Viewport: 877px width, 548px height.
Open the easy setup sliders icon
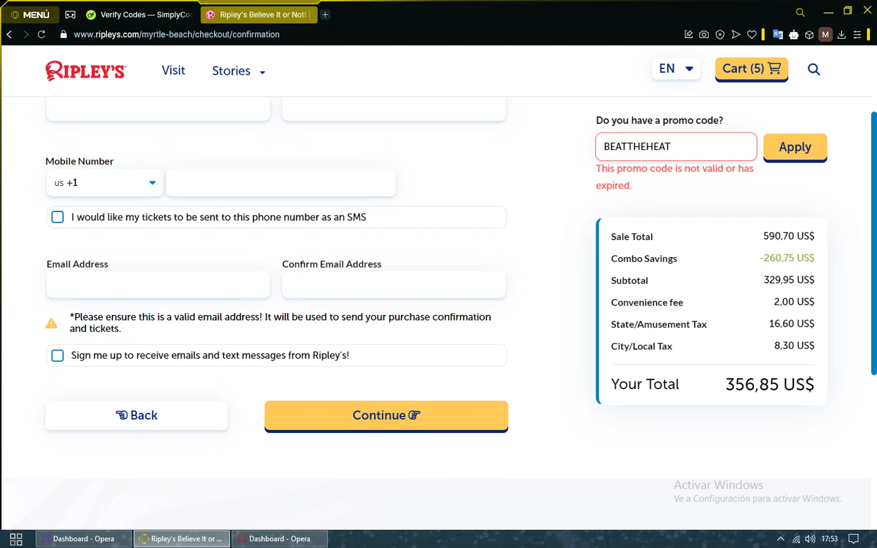pyautogui.click(x=857, y=34)
